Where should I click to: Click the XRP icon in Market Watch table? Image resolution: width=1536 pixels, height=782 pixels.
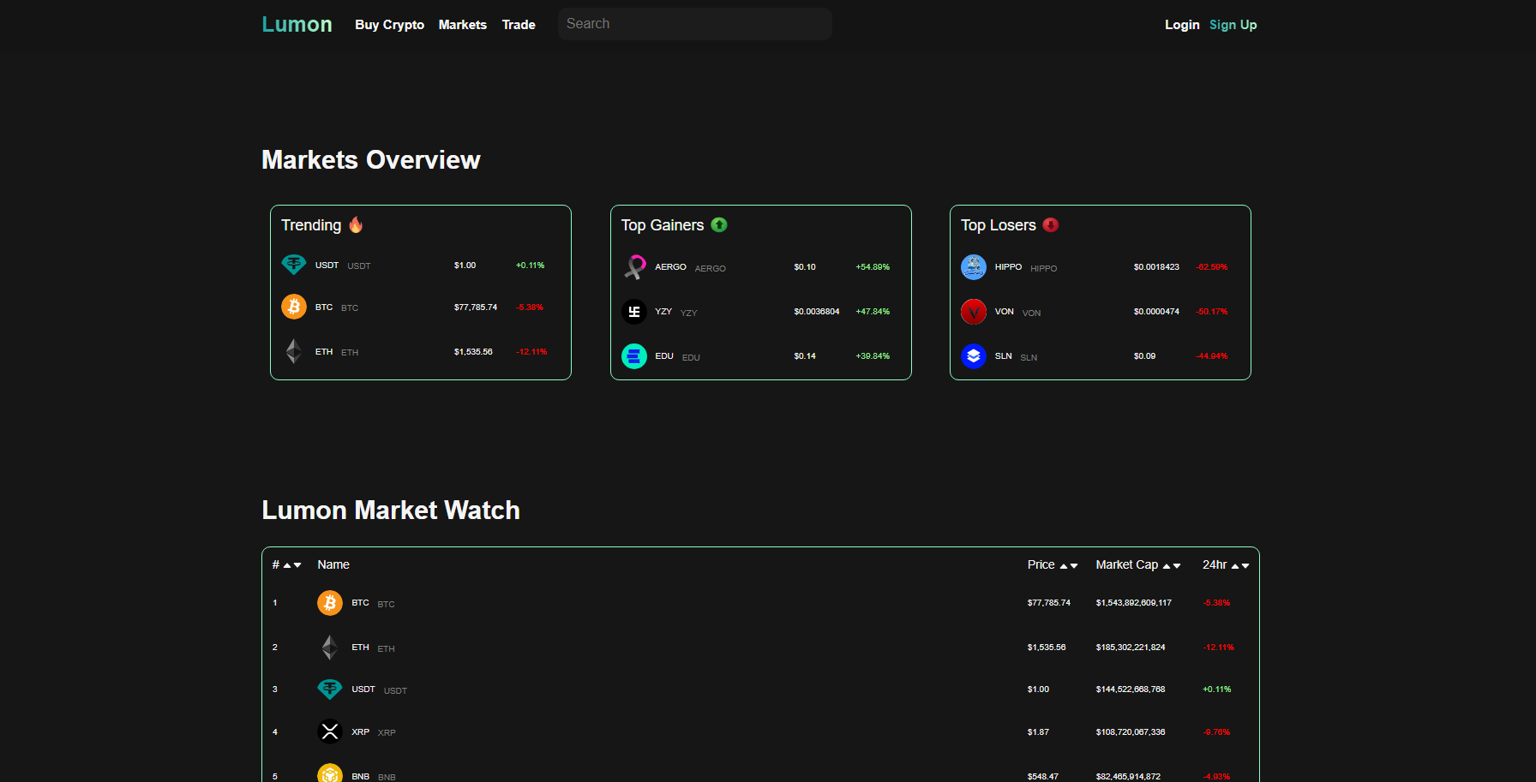pos(330,731)
